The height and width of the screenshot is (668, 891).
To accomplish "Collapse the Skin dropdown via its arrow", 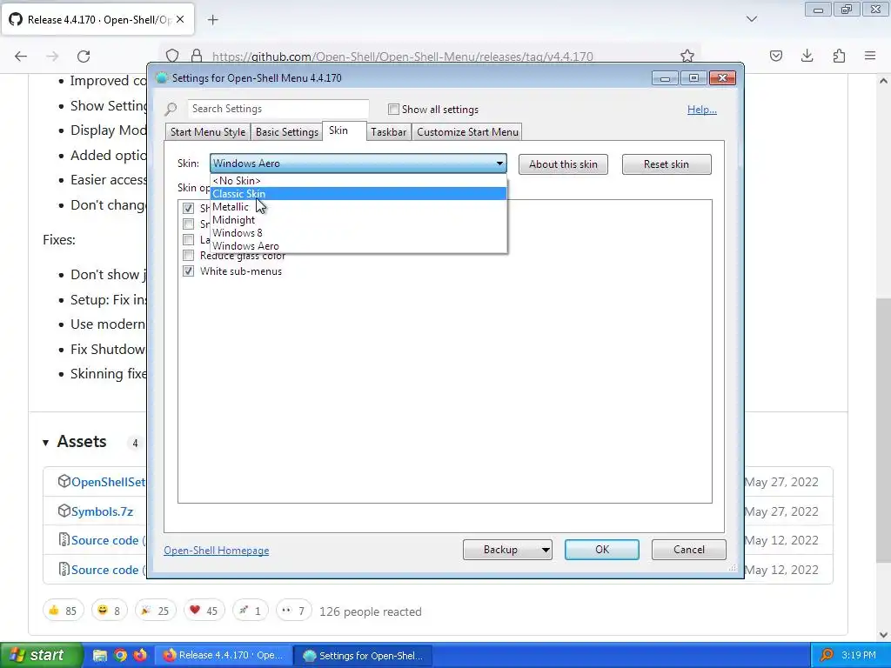I will click(499, 164).
